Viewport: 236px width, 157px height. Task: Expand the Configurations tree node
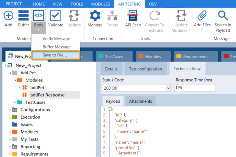[10, 110]
